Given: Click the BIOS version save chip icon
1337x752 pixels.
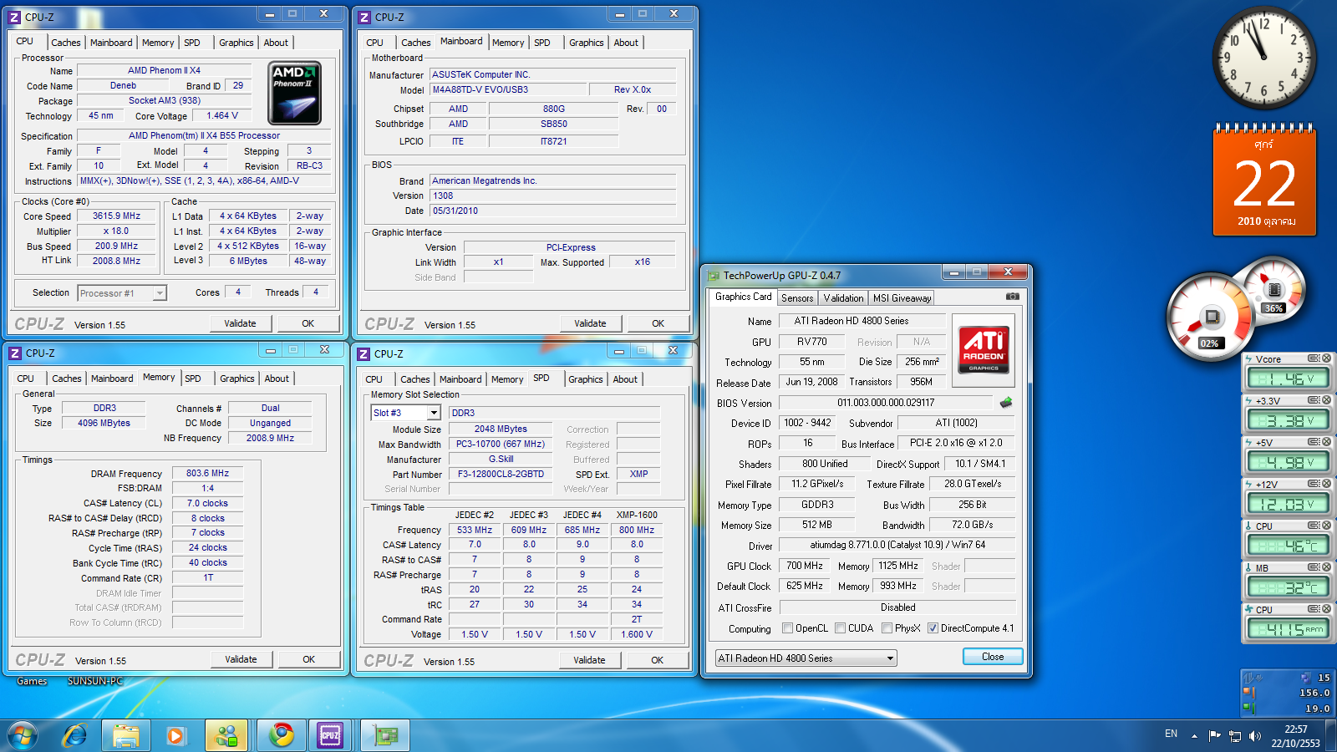Looking at the screenshot, I should click(1006, 403).
